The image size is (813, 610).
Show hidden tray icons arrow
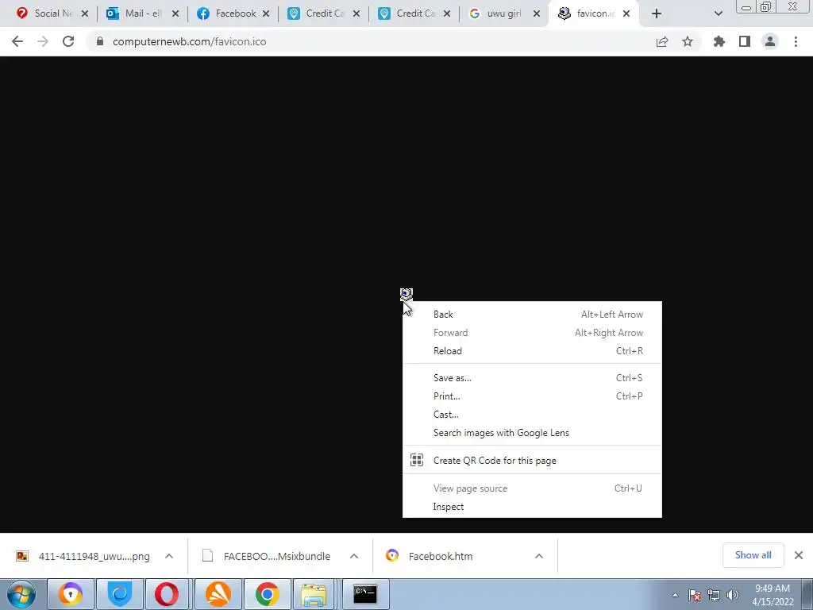click(675, 595)
